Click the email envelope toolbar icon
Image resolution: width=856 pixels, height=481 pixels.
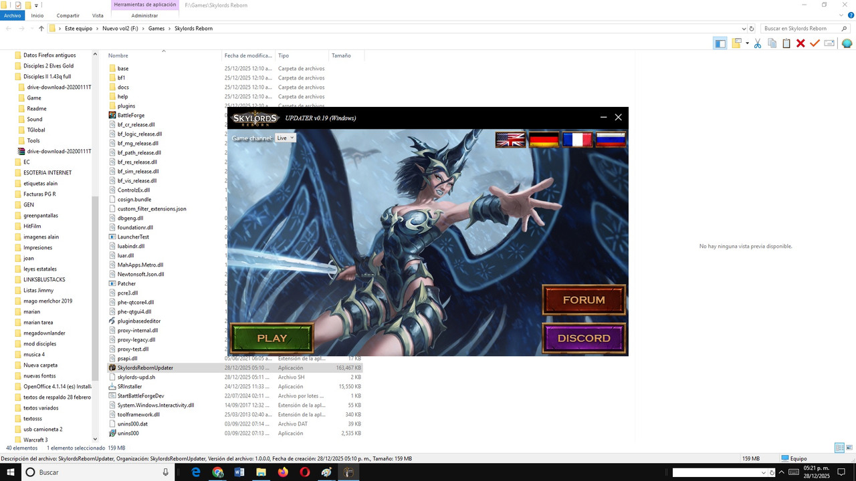[829, 43]
